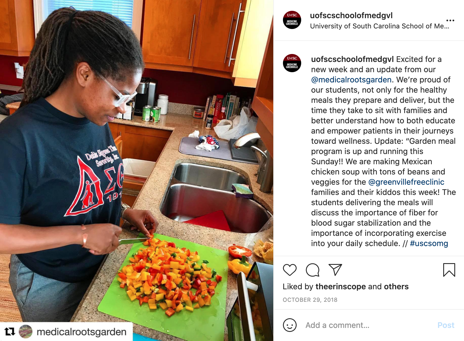
Task: Open the three-dot more options menu
Action: (450, 20)
